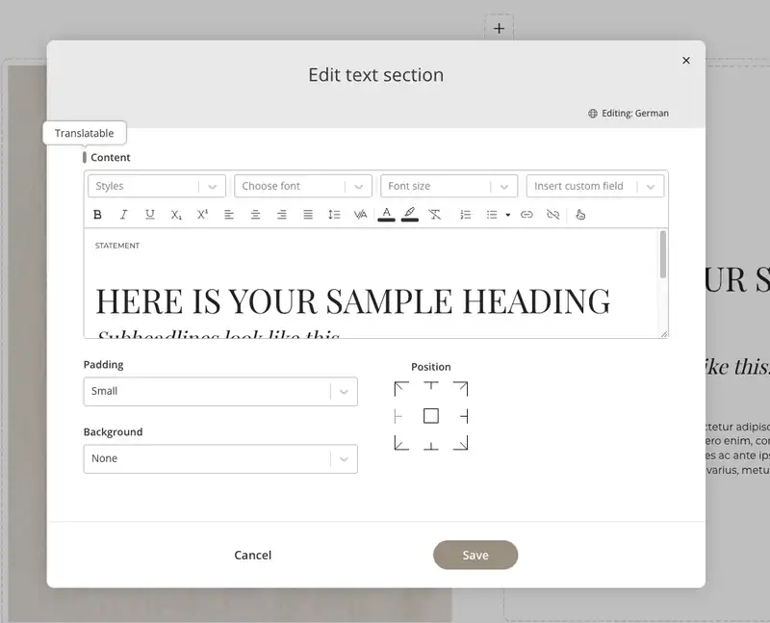Set position to center square
Image resolution: width=770 pixels, height=623 pixels.
(x=431, y=416)
